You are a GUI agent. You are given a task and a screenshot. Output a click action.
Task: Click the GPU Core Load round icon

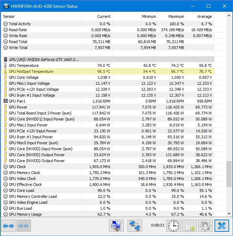tap(5, 190)
